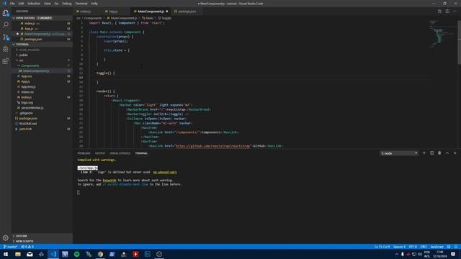Image resolution: width=461 pixels, height=259 pixels.
Task: Switch to Spotify in the taskbar
Action: point(77,254)
